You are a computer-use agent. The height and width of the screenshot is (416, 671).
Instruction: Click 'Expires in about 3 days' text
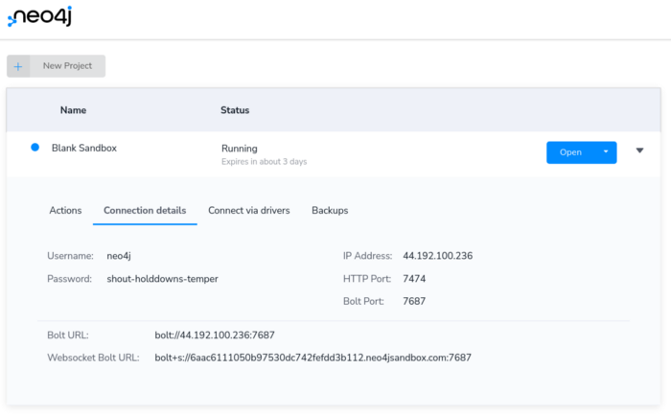point(264,162)
